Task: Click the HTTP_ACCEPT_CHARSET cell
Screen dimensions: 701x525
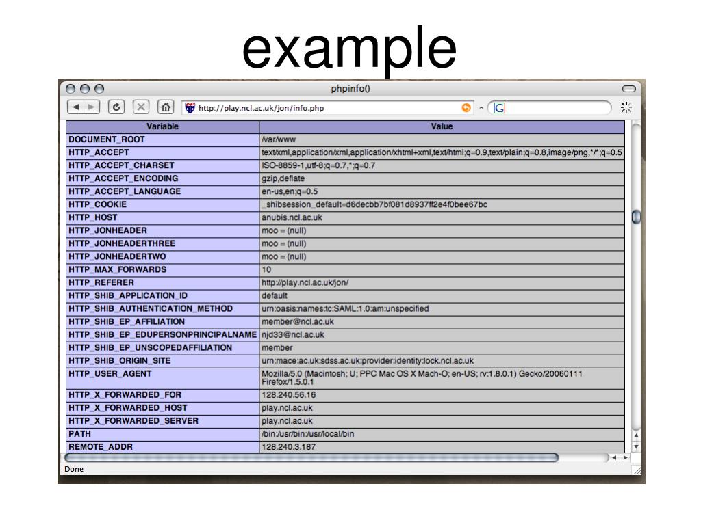Action: (x=162, y=165)
